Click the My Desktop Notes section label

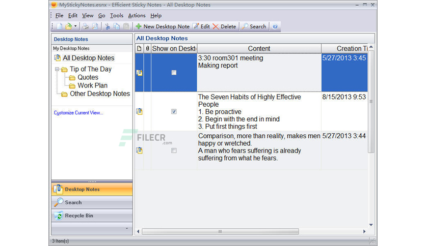[71, 48]
